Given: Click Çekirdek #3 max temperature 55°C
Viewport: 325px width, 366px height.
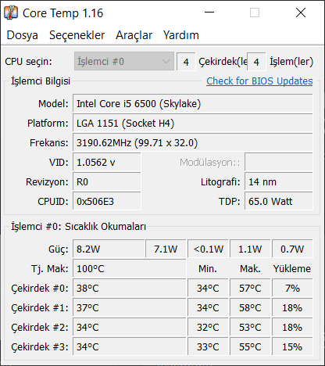Looking at the screenshot, I should tap(250, 347).
